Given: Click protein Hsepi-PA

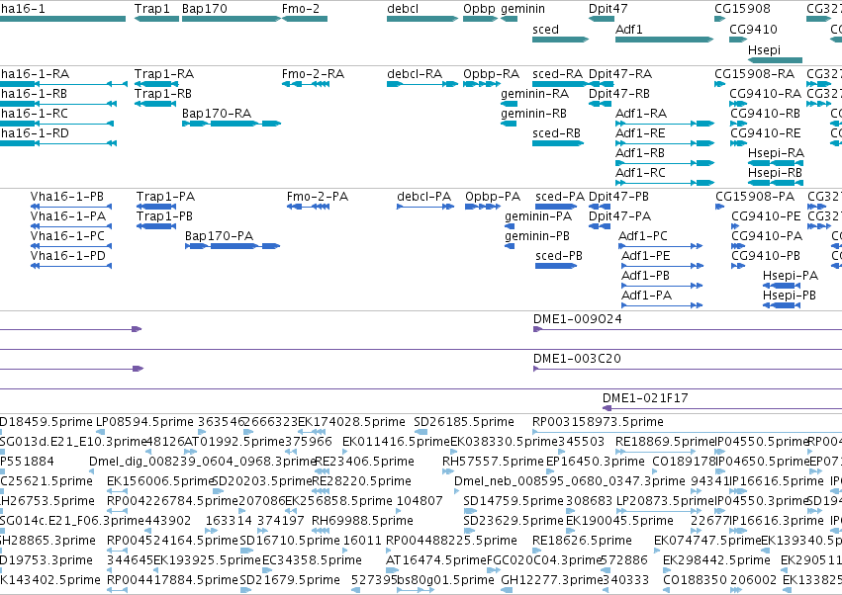Looking at the screenshot, I should pos(782,286).
